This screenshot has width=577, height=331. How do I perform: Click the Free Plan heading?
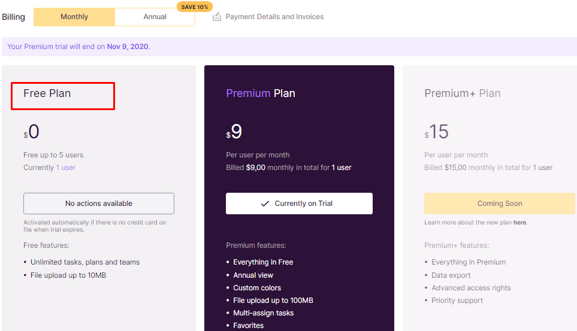[47, 93]
